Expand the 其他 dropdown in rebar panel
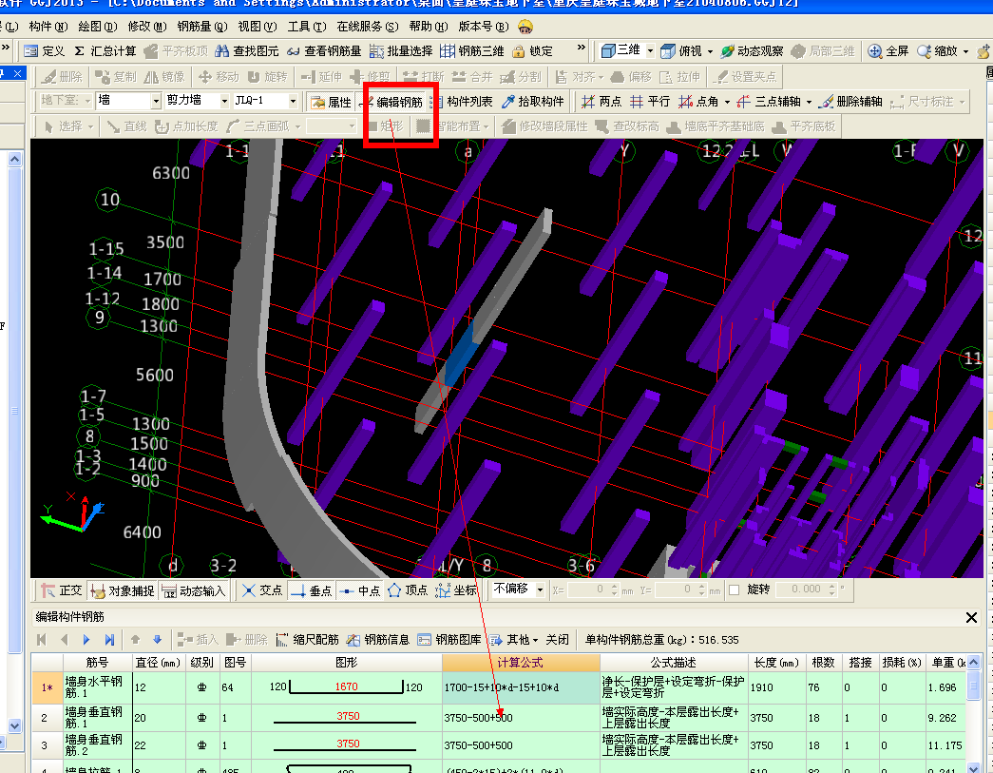The image size is (993, 773). [x=535, y=641]
